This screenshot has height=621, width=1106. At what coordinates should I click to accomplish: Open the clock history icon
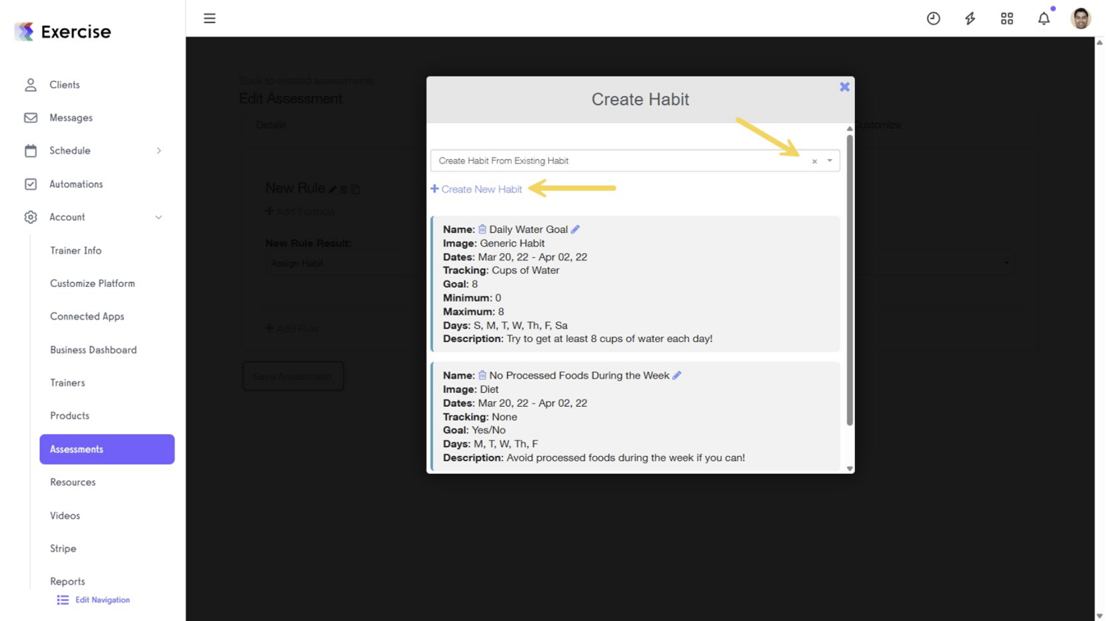933,18
